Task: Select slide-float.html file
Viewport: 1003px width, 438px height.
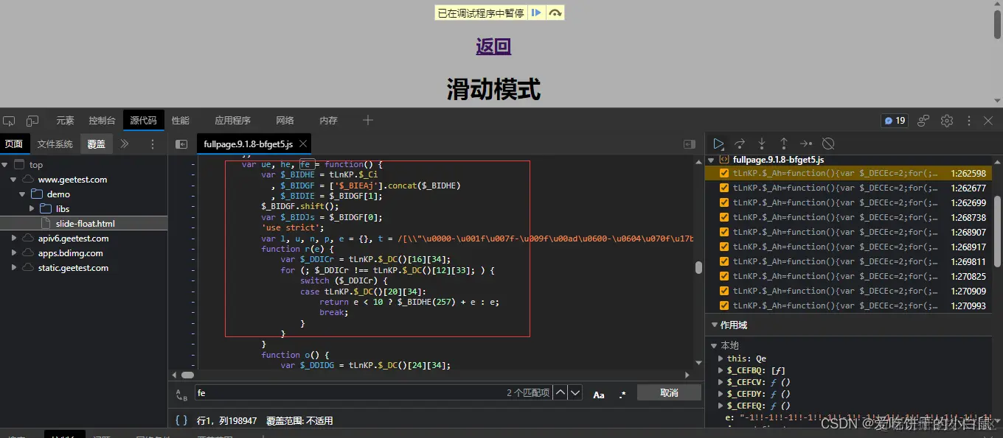Action: [83, 224]
